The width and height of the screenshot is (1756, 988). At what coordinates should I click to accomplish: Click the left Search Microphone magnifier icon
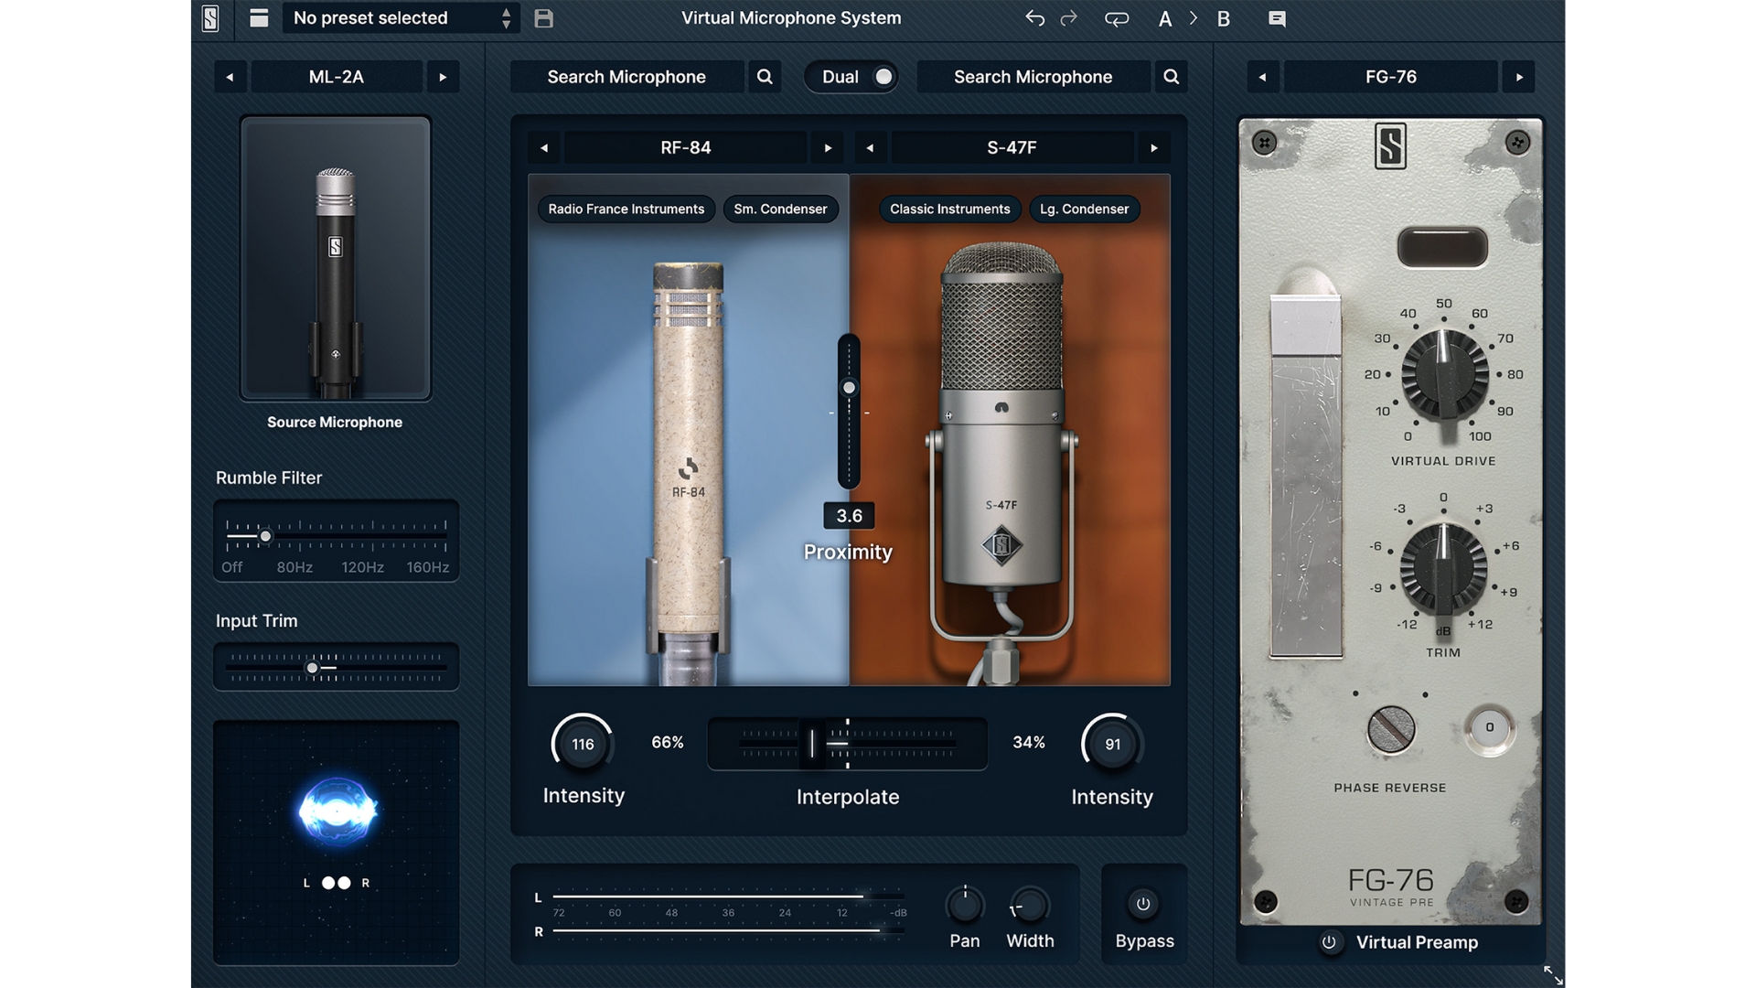[x=765, y=77]
